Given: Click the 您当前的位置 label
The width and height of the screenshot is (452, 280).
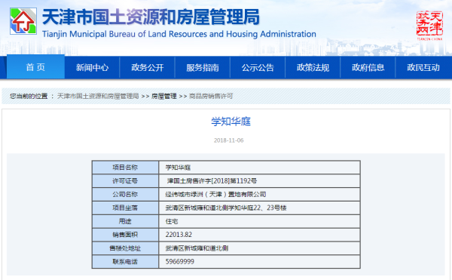Looking at the screenshot, I should [x=29, y=96].
